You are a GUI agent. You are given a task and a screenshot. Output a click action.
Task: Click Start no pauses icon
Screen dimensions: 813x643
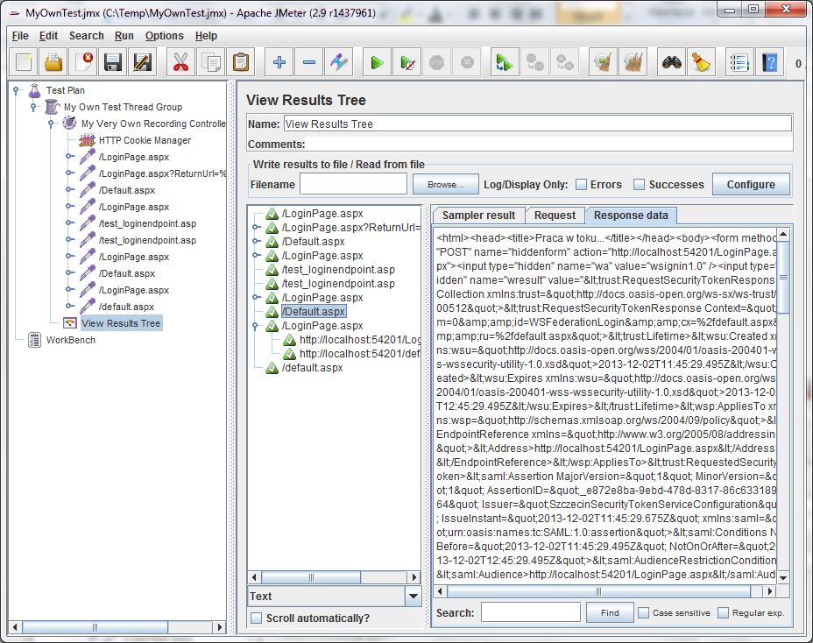(x=407, y=63)
